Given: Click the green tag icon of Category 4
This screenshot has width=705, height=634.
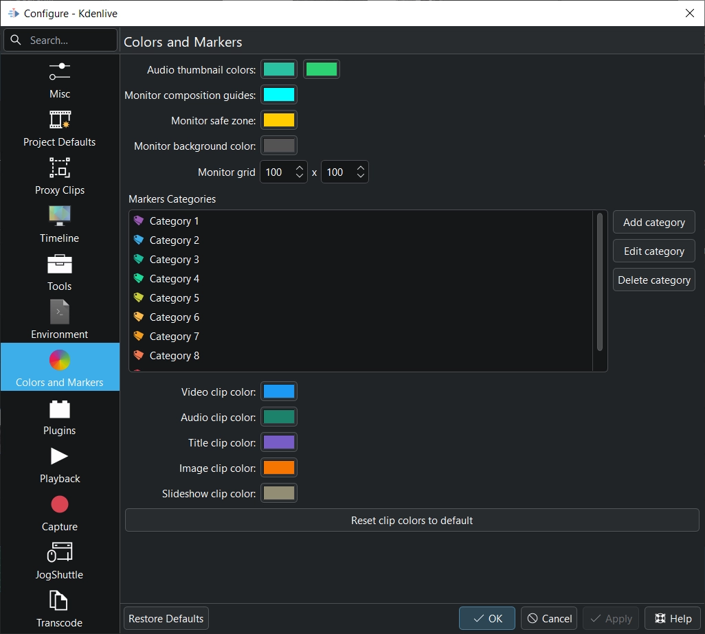Looking at the screenshot, I should point(139,279).
